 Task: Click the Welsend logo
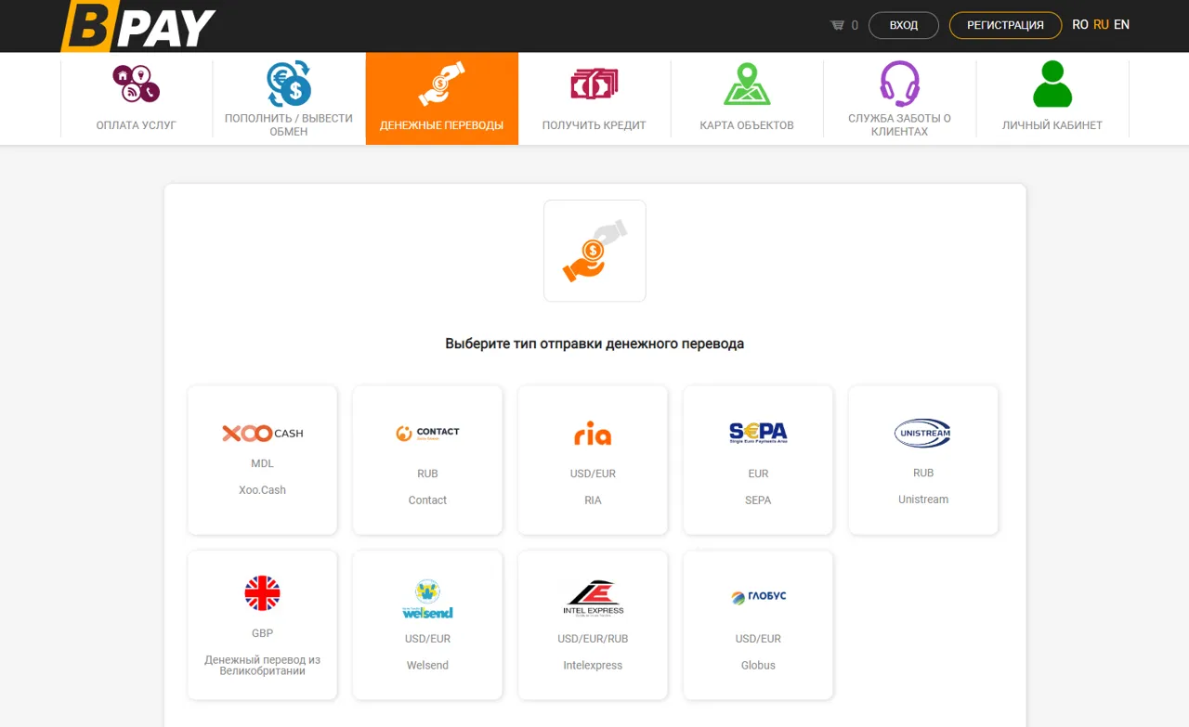pos(427,599)
